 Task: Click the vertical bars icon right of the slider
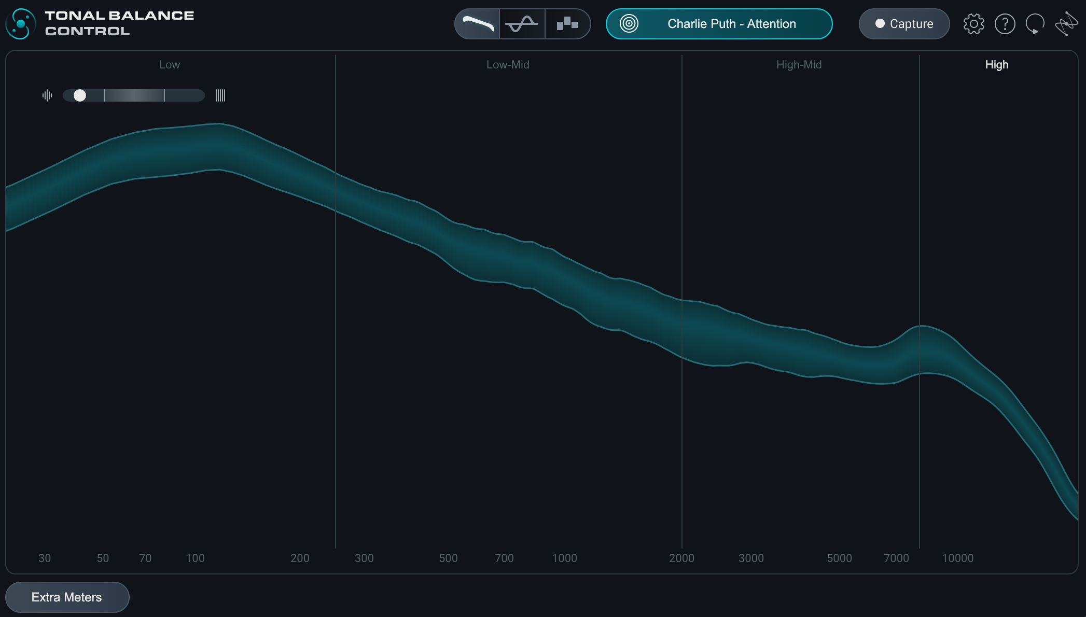click(x=220, y=95)
